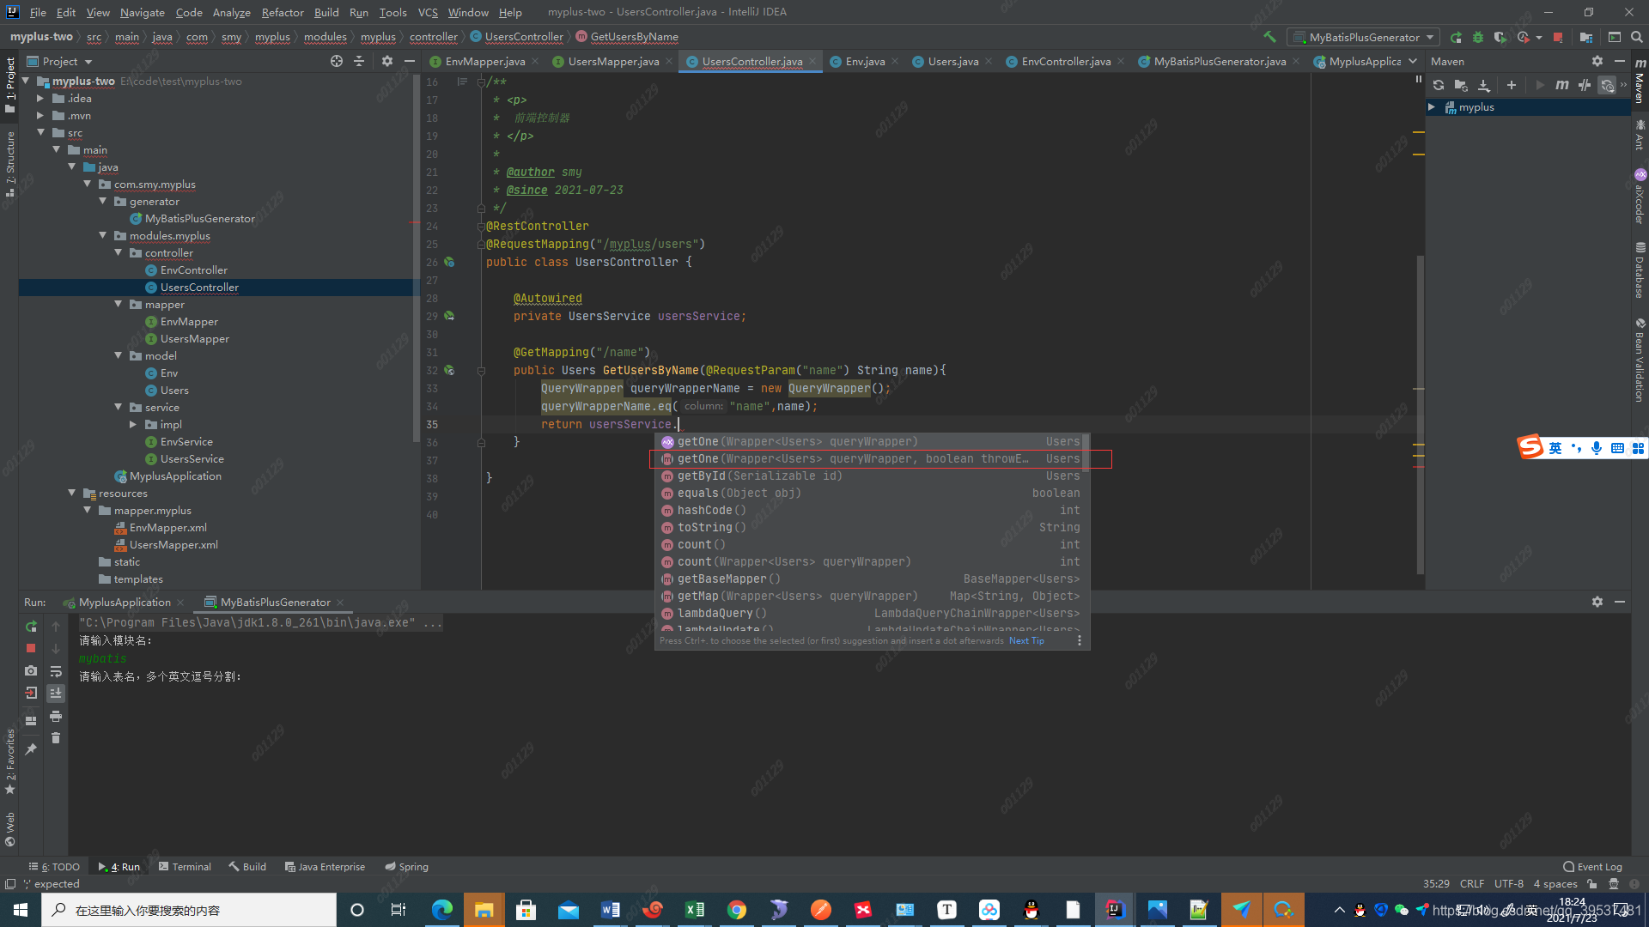
Task: Click Download Sources icon in Maven panel
Action: click(x=1484, y=85)
